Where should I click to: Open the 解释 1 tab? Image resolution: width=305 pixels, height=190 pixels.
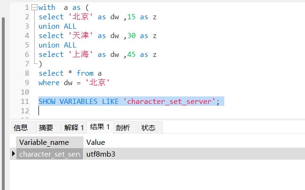[74, 128]
